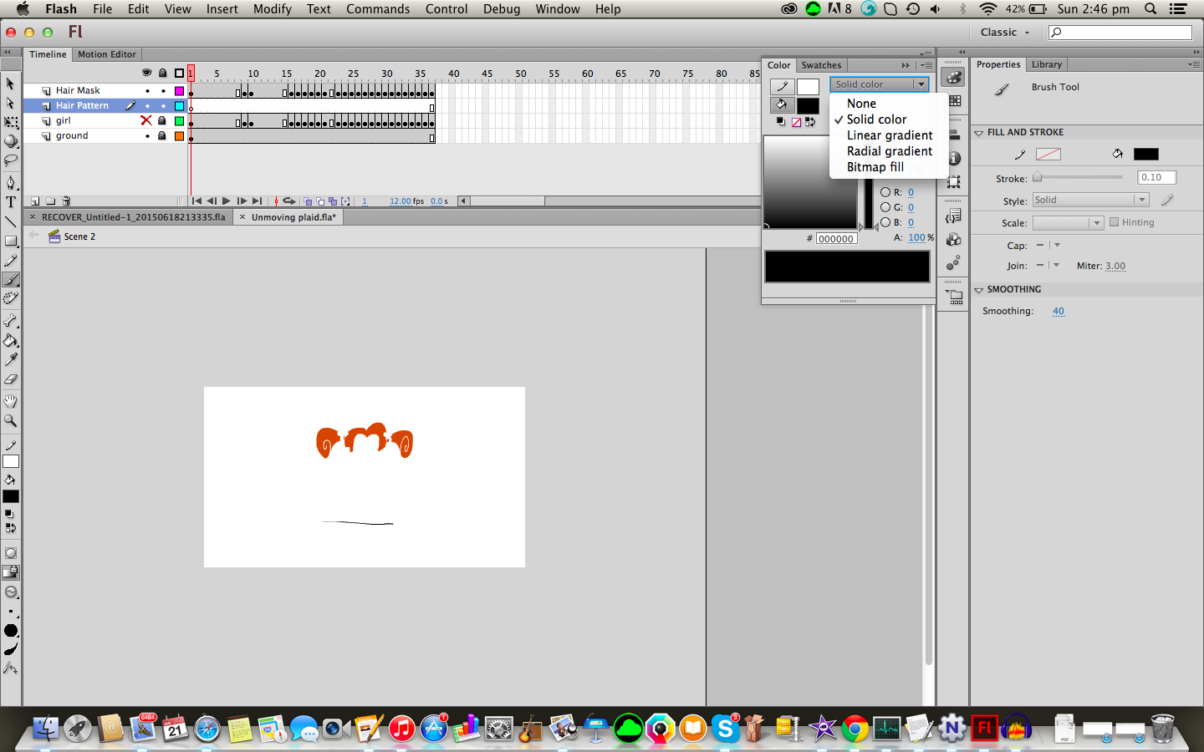Select the G radio button
This screenshot has height=752, width=1204.
[x=885, y=207]
